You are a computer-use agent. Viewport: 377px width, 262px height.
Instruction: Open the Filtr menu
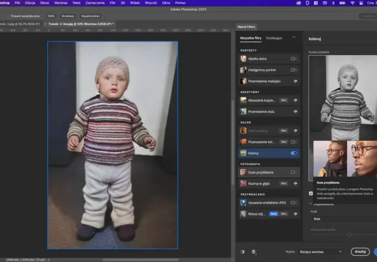click(113, 3)
